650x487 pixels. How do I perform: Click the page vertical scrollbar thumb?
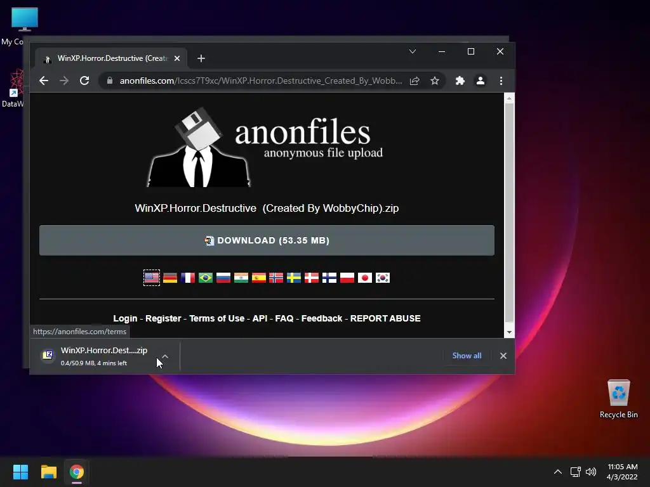(x=510, y=213)
